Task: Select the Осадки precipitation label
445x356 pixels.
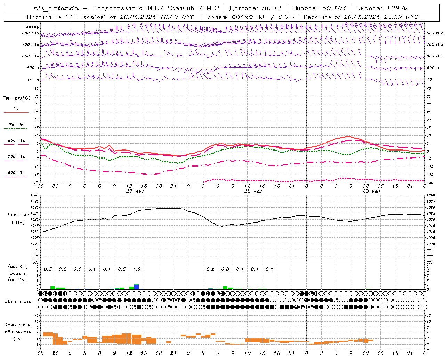Action: click(18, 273)
